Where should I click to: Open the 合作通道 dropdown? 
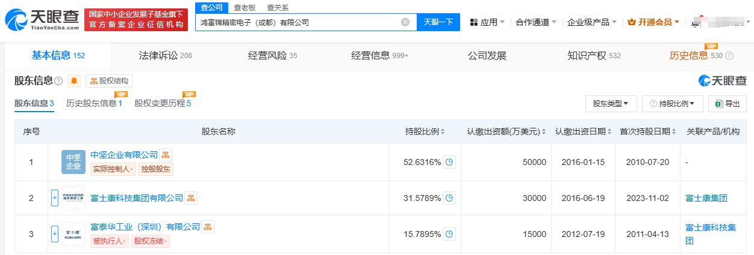[536, 22]
